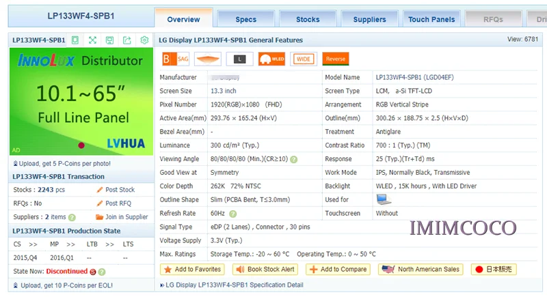Open the RFQs tab

(493, 19)
